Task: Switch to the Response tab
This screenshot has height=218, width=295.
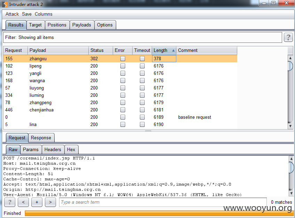Action: point(41,138)
